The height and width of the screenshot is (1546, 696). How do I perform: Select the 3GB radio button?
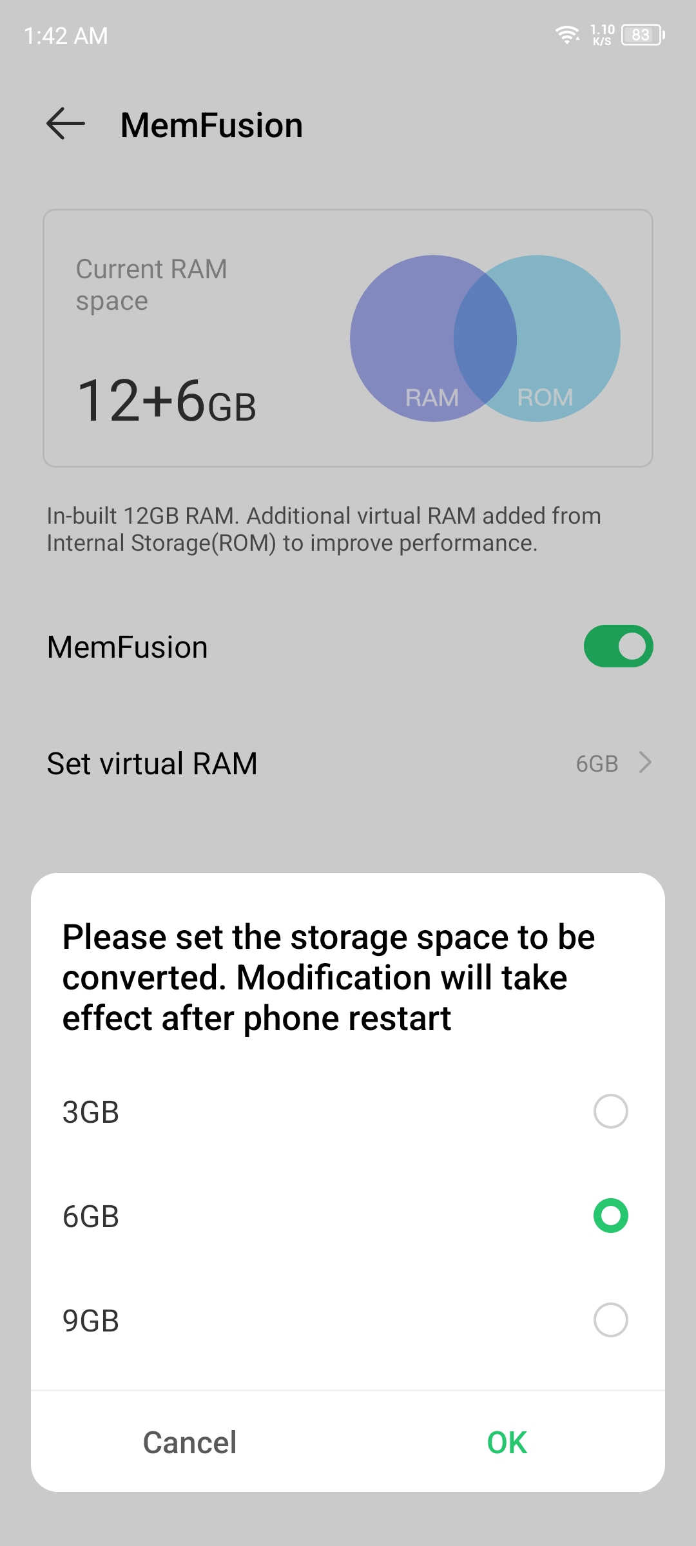coord(610,1111)
